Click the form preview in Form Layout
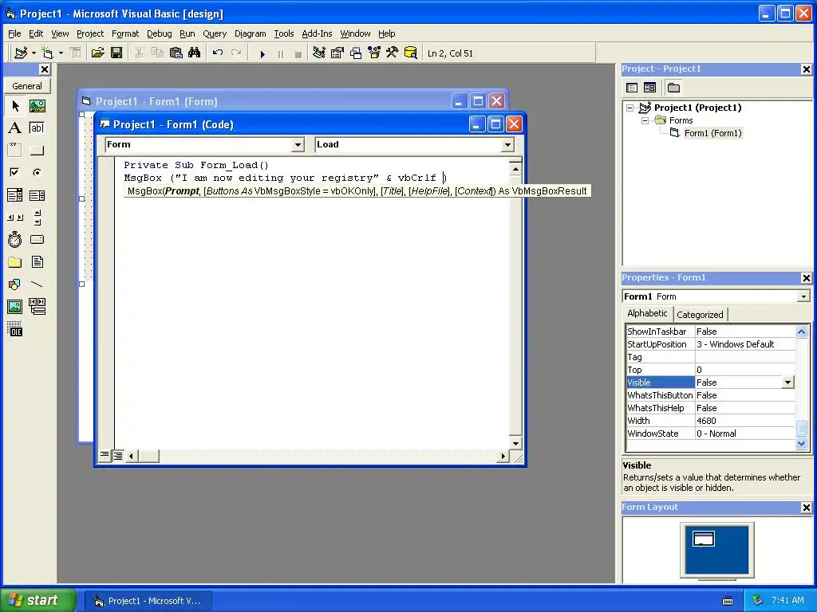Viewport: 817px width, 612px height. click(704, 539)
